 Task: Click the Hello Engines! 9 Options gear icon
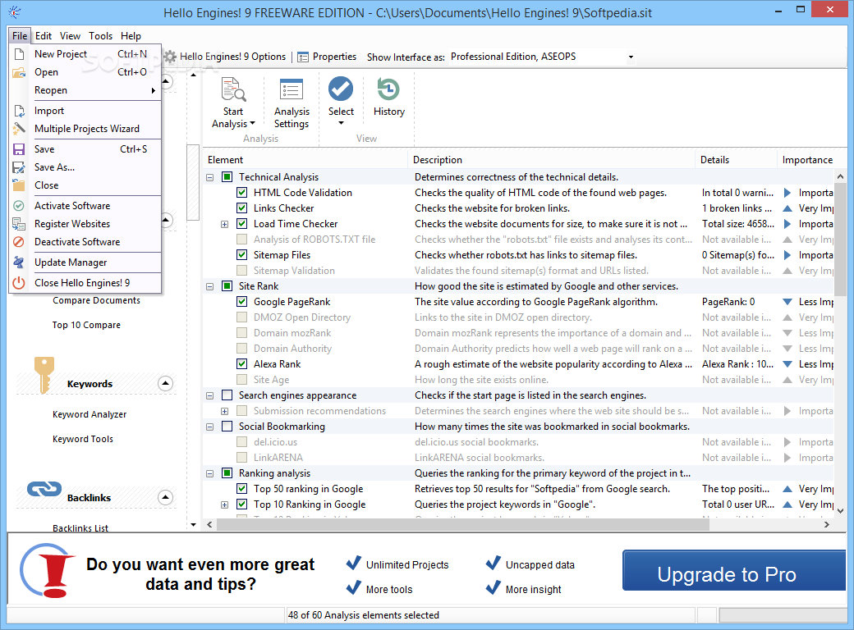point(170,57)
